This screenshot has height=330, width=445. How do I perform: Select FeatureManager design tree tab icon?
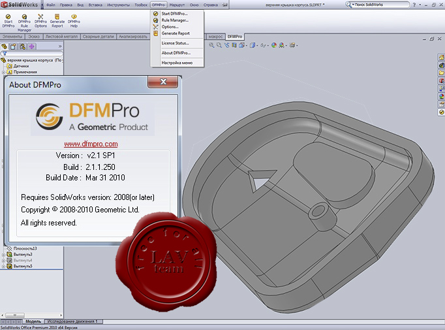[x=5, y=46]
